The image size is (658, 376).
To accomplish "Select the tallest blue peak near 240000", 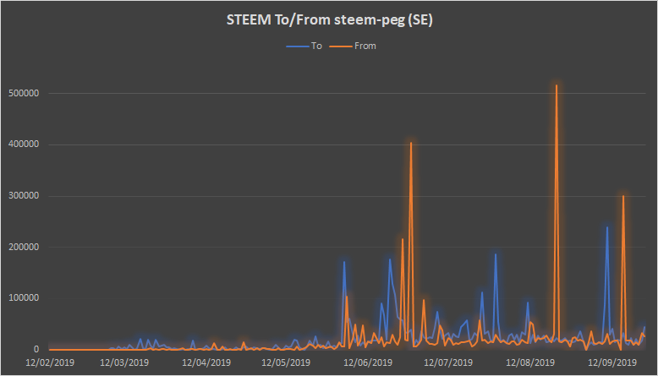I will (x=606, y=227).
